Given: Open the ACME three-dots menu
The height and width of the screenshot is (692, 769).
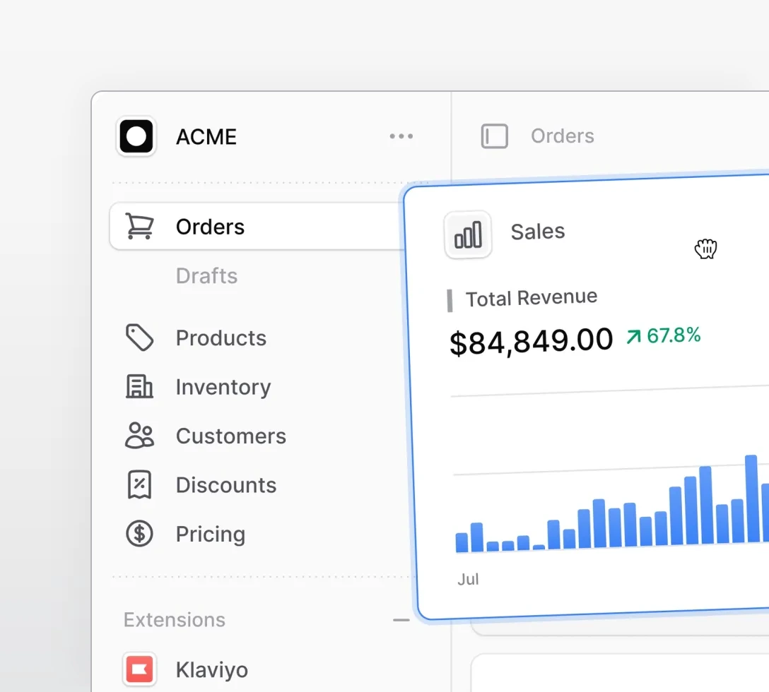Looking at the screenshot, I should tap(401, 136).
